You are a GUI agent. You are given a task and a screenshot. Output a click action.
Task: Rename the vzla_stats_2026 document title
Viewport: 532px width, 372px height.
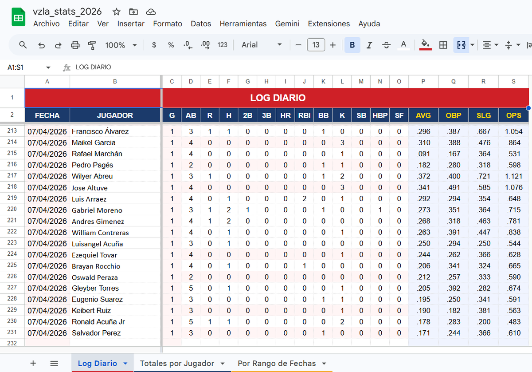tap(67, 12)
